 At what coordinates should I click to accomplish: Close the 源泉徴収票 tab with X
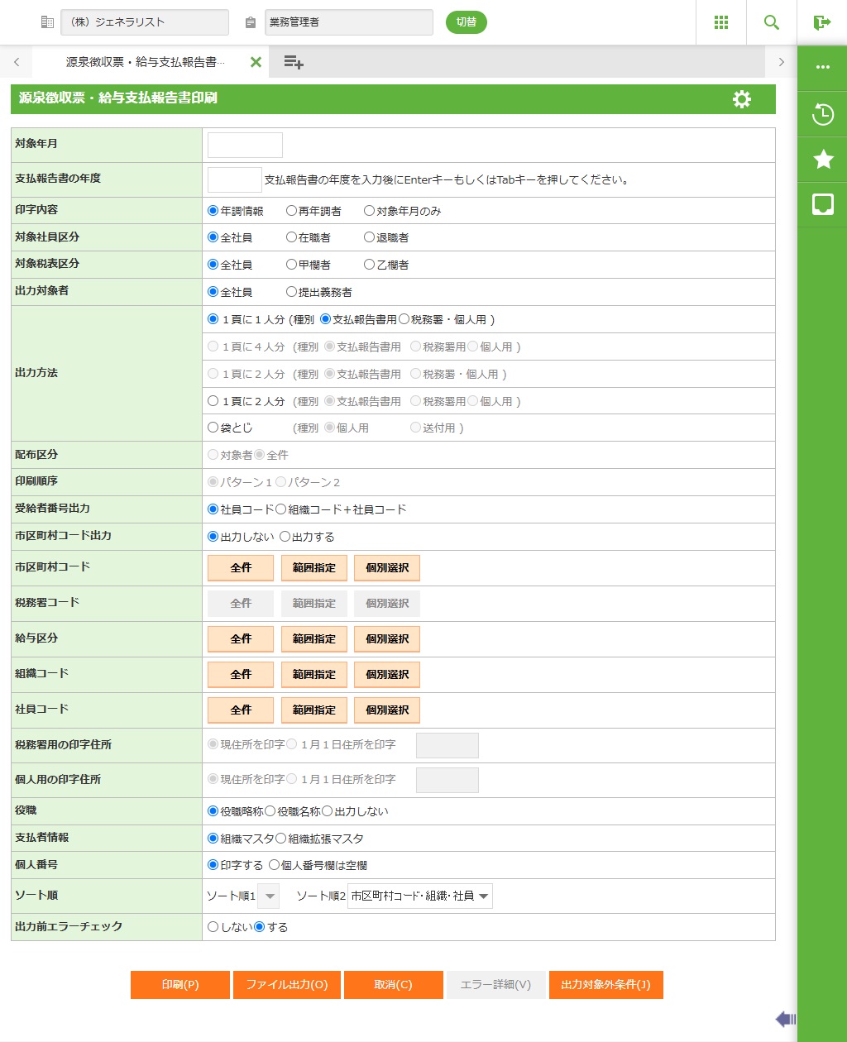(256, 62)
